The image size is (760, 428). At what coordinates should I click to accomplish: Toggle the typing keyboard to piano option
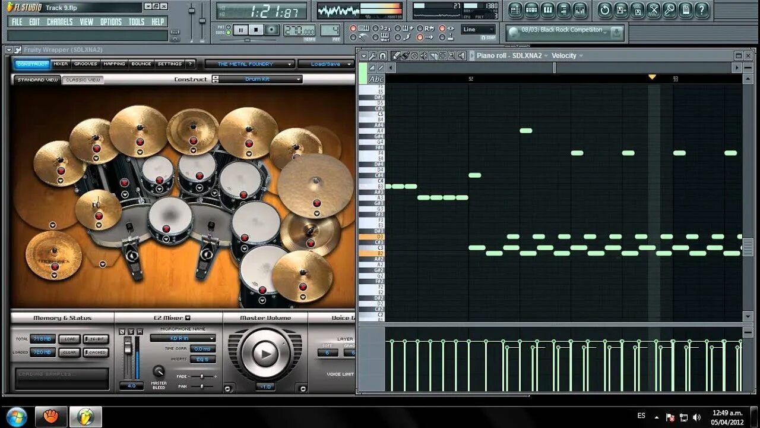pos(353,29)
